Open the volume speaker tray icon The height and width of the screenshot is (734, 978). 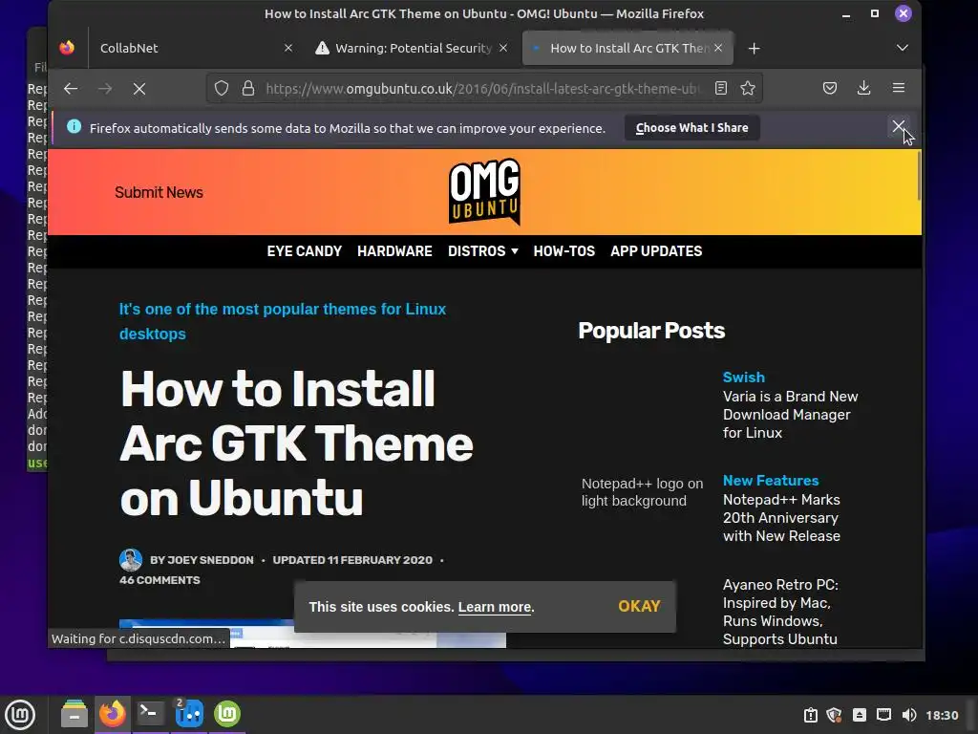909,715
